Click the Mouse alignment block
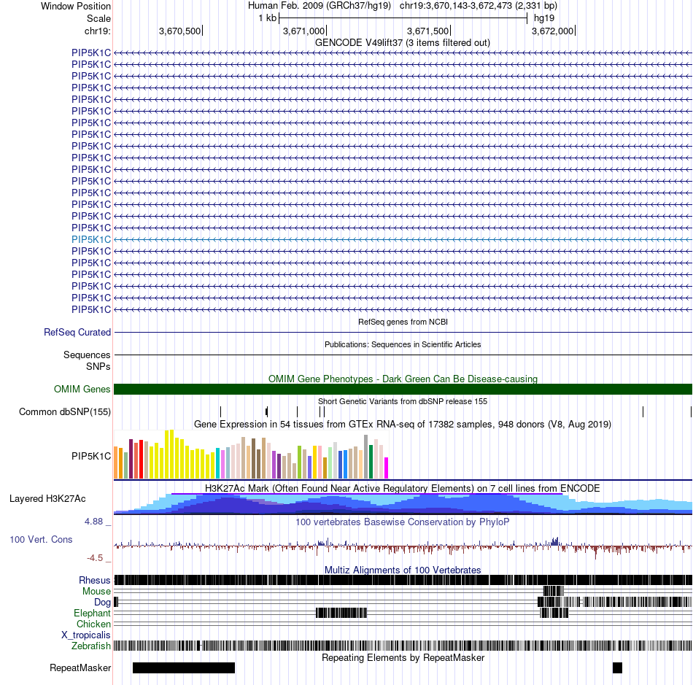The height and width of the screenshot is (685, 693). click(x=554, y=591)
